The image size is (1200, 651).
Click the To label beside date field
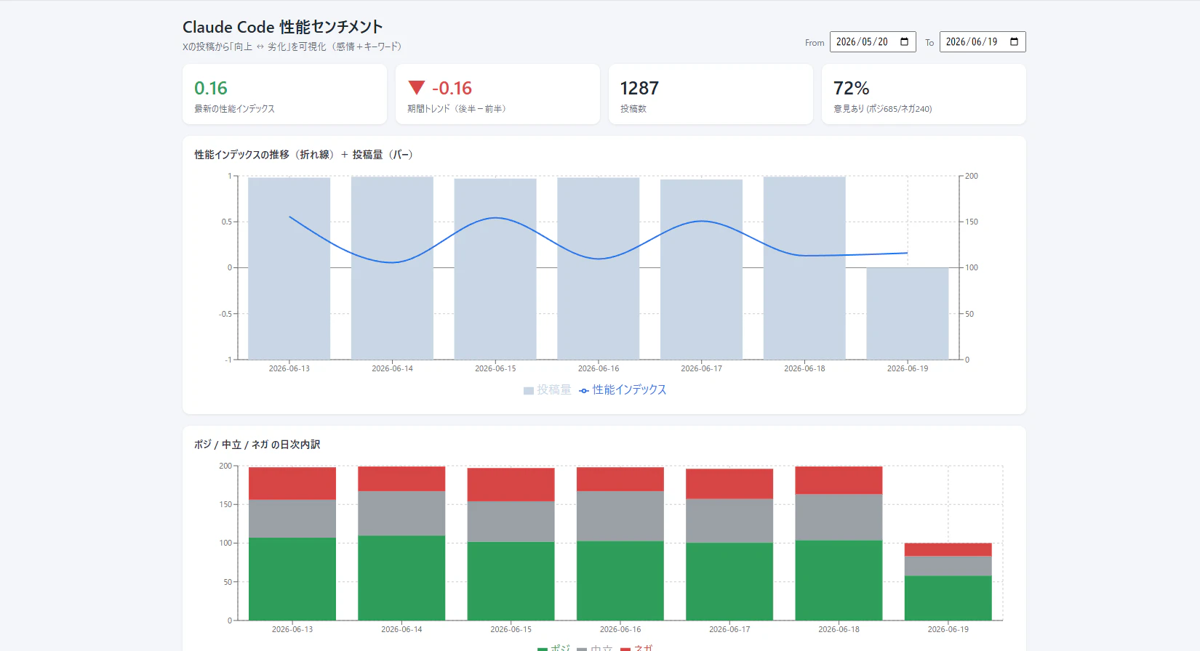click(x=929, y=43)
